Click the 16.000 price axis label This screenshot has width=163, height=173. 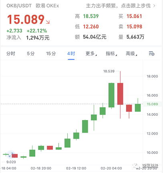(152, 95)
